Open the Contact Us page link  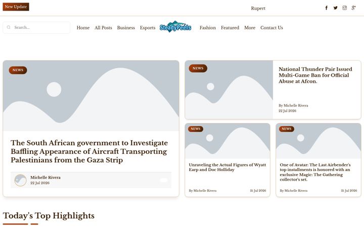[x=271, y=28]
